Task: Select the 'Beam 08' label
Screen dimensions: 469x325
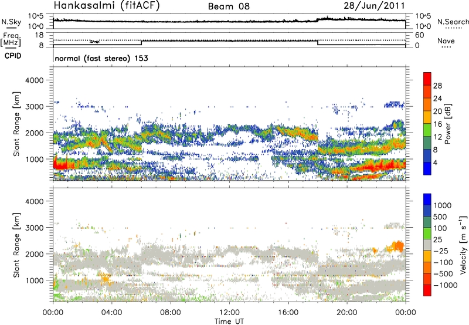Action: (x=229, y=6)
